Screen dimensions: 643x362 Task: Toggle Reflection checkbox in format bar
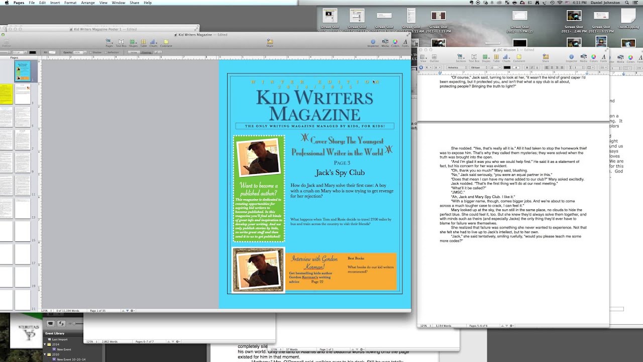tap(112, 52)
